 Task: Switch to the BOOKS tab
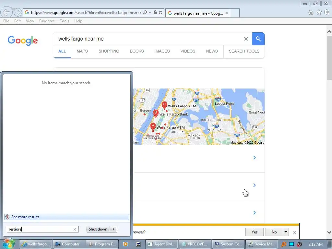pos(137,51)
